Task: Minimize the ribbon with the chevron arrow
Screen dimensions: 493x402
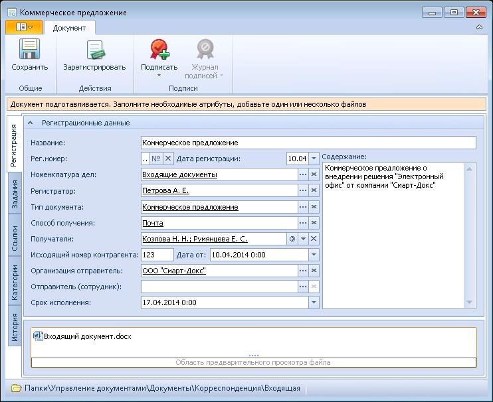Action: point(479,27)
